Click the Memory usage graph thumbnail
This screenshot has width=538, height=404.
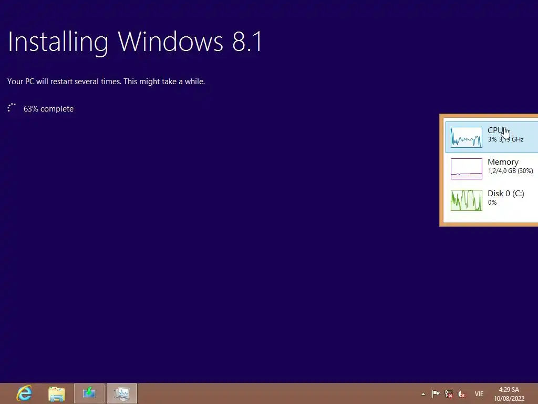pos(467,169)
